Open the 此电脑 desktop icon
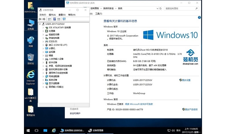This screenshot has width=226, height=134. click(31, 24)
